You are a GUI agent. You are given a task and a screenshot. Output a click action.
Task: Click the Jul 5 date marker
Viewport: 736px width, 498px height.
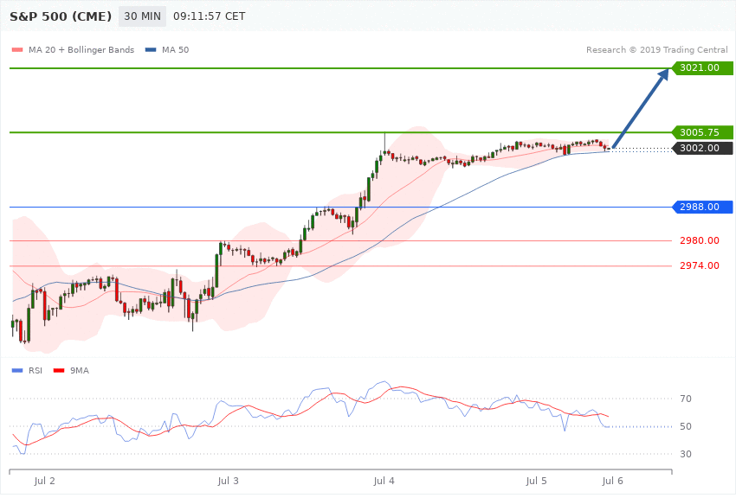536,481
